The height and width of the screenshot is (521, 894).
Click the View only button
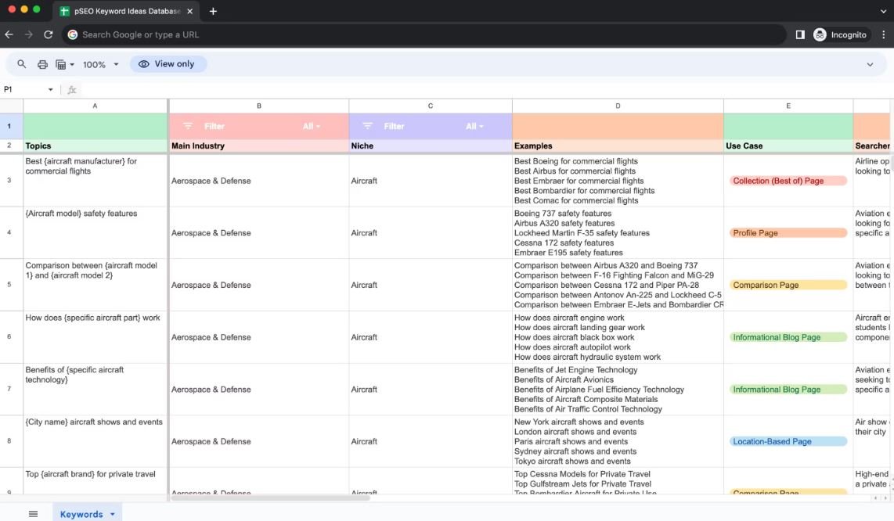[x=168, y=64]
